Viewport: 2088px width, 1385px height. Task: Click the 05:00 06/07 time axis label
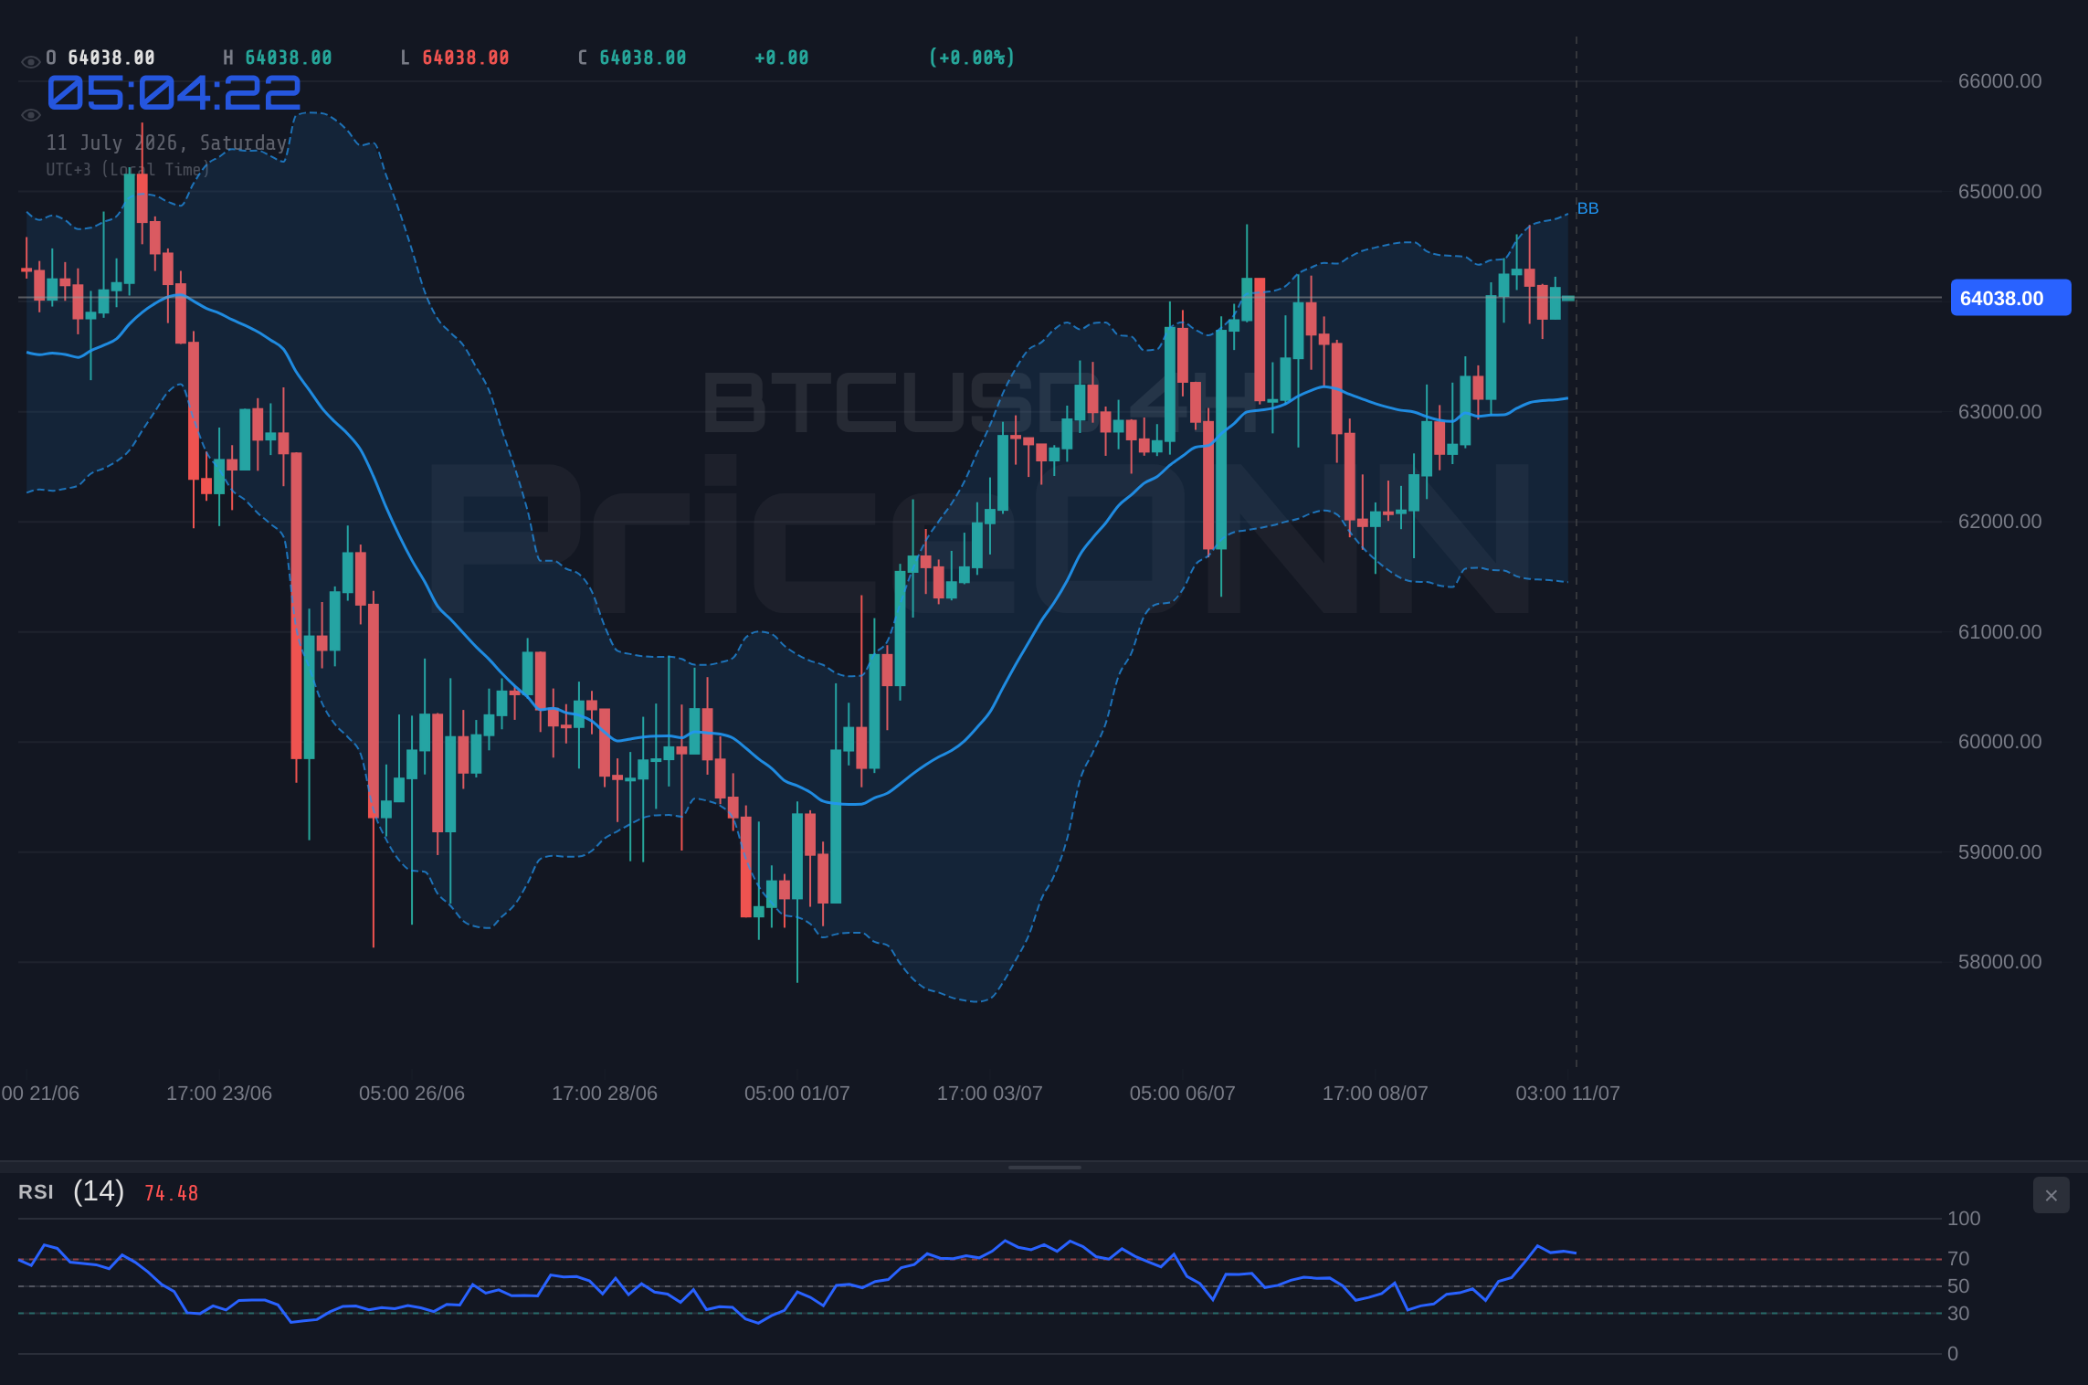1183,1094
